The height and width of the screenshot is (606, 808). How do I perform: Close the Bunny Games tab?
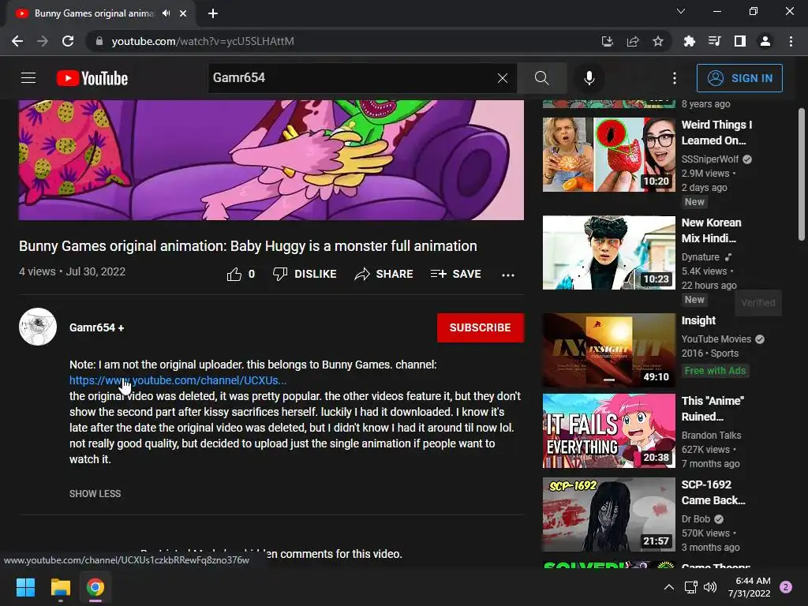183,13
